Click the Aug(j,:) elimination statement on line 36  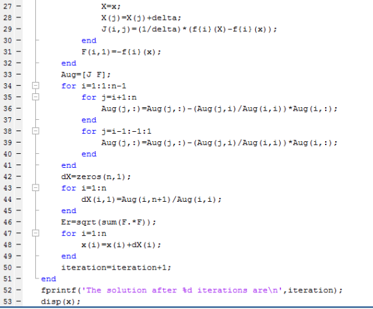tap(219, 109)
